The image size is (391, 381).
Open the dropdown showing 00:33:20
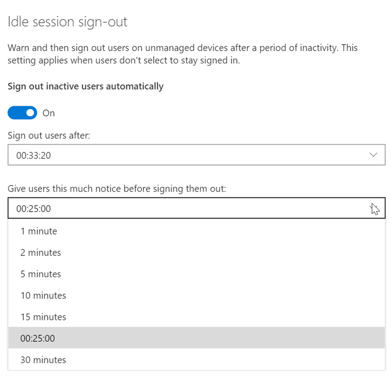click(x=196, y=155)
